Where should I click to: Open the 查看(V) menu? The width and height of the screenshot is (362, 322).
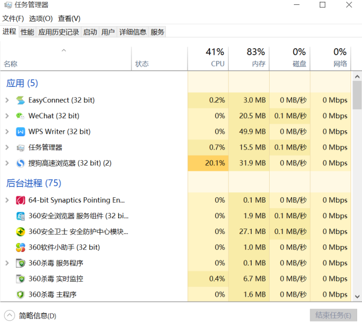pos(69,19)
